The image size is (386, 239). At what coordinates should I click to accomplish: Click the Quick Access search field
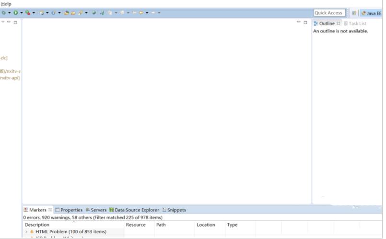pos(329,13)
